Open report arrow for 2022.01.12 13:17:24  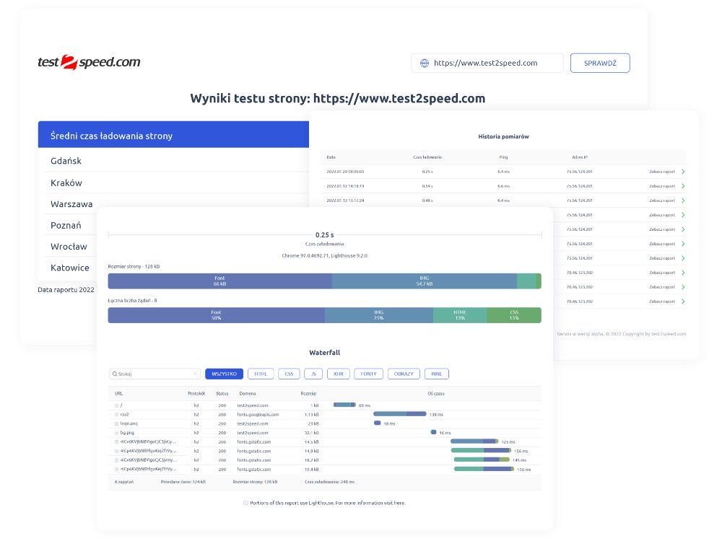coord(683,201)
